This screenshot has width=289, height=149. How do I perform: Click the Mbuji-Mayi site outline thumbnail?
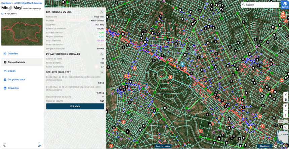tap(22, 32)
